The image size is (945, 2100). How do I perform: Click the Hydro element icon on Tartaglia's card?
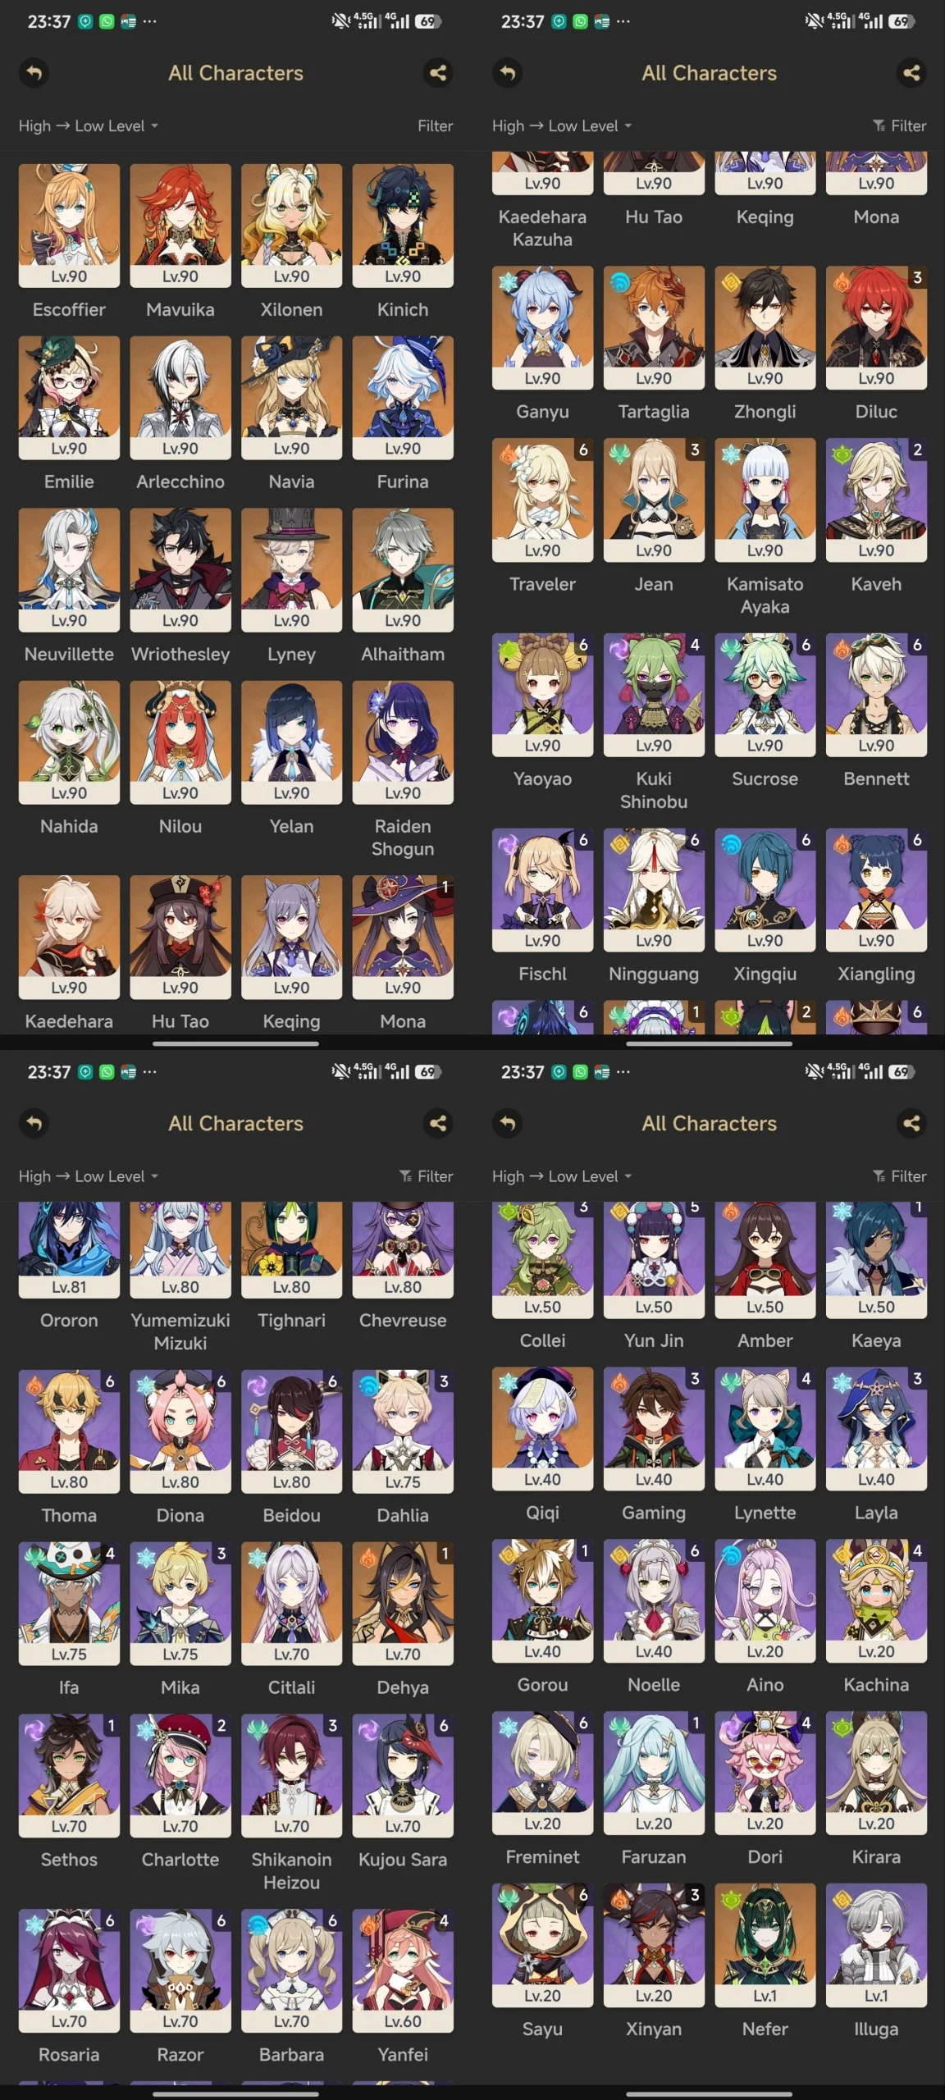tap(620, 283)
